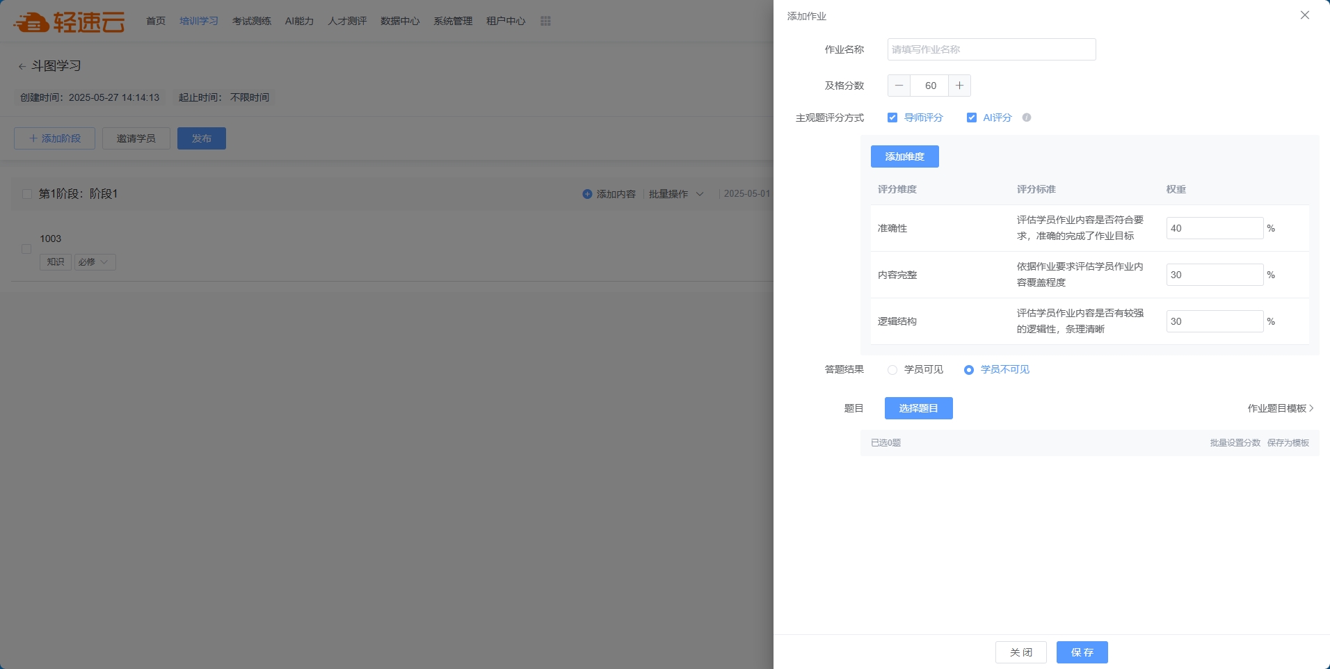Open the apps grid icon in navigation
This screenshot has height=669, width=1330.
click(545, 21)
